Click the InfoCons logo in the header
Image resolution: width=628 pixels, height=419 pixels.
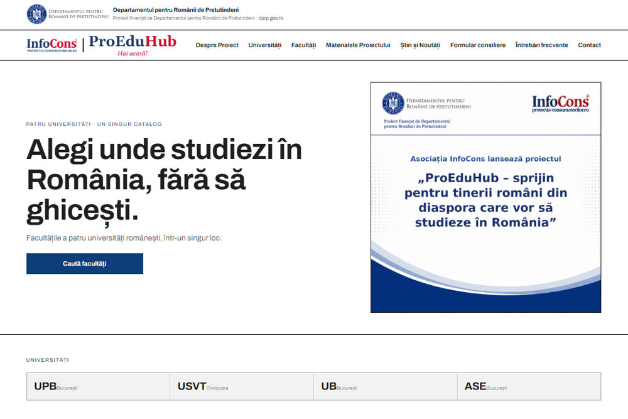(51, 45)
